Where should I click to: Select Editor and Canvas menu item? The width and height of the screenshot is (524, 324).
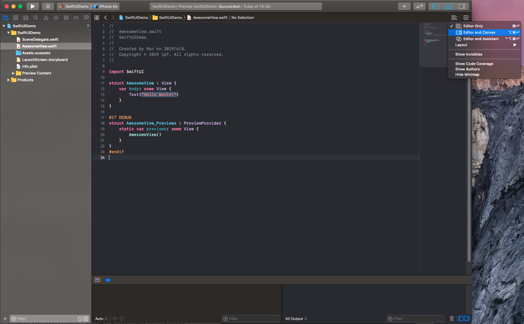click(479, 32)
